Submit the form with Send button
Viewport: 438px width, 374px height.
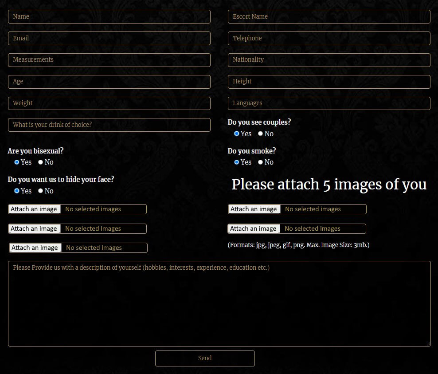click(205, 358)
